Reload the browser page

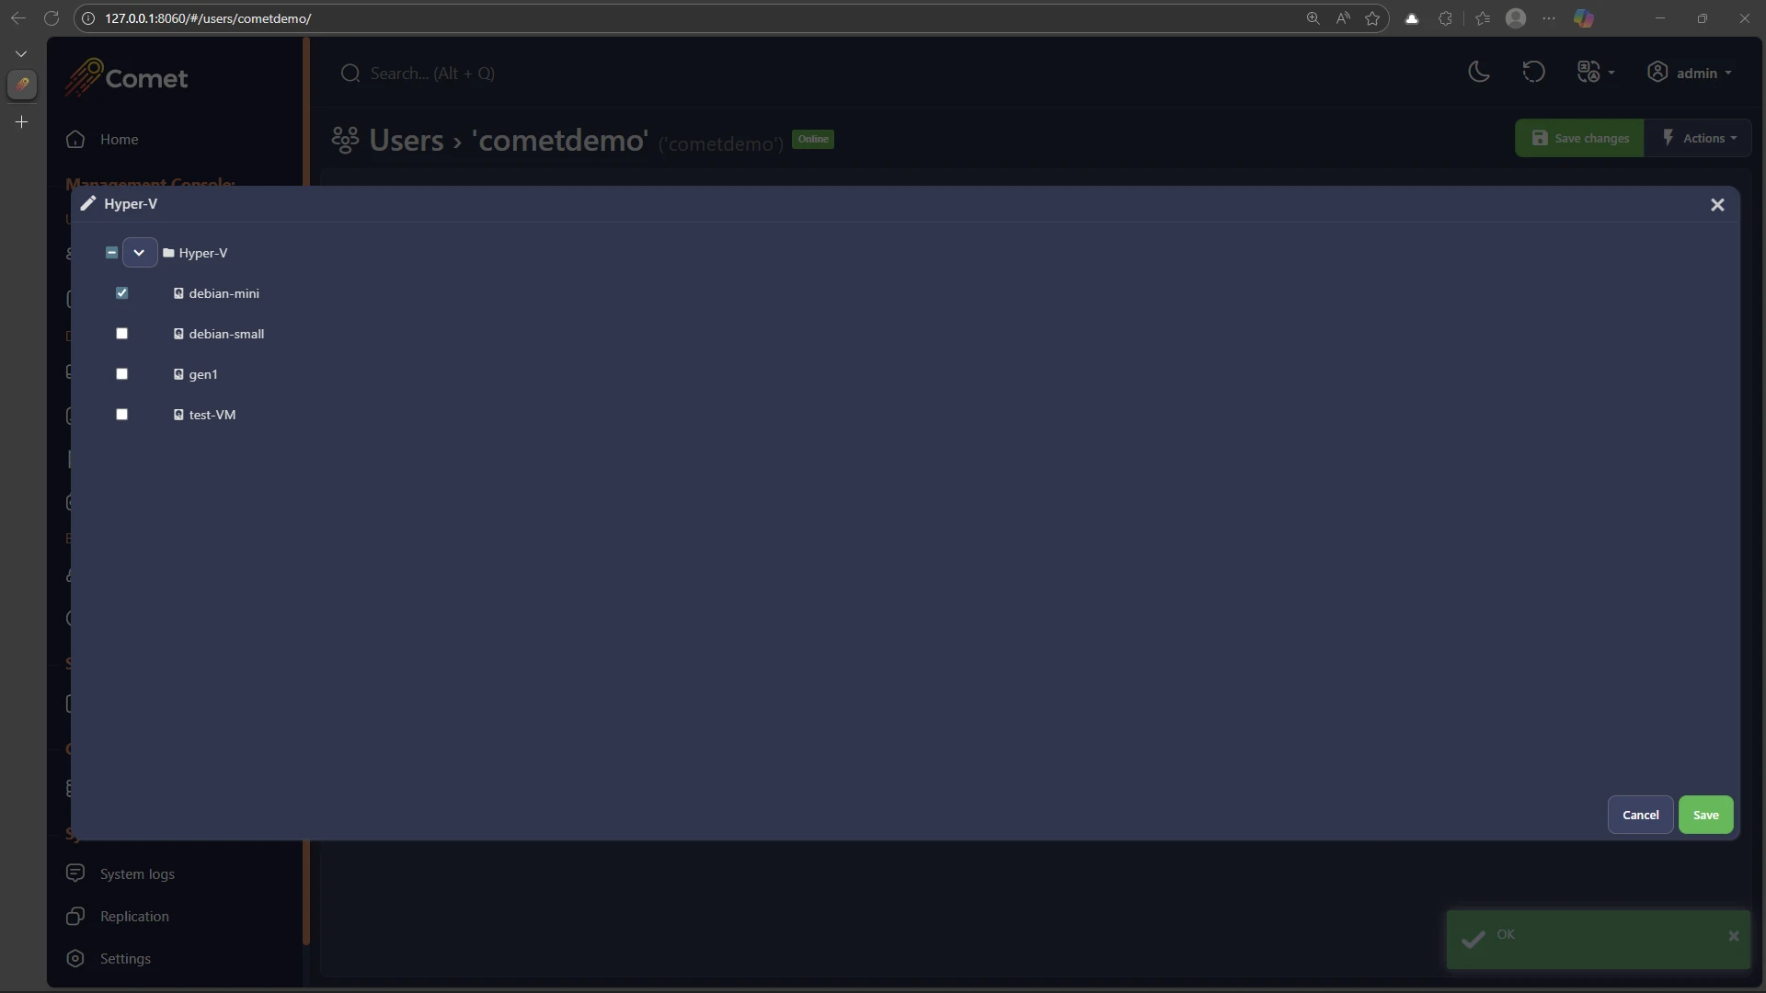click(x=52, y=18)
